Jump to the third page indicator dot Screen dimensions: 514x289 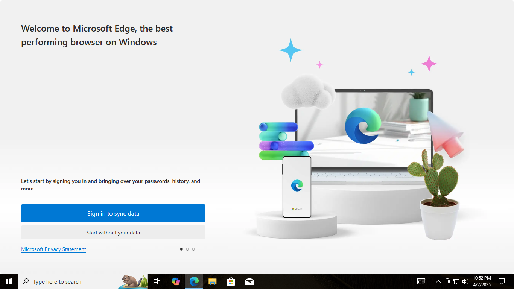point(193,249)
